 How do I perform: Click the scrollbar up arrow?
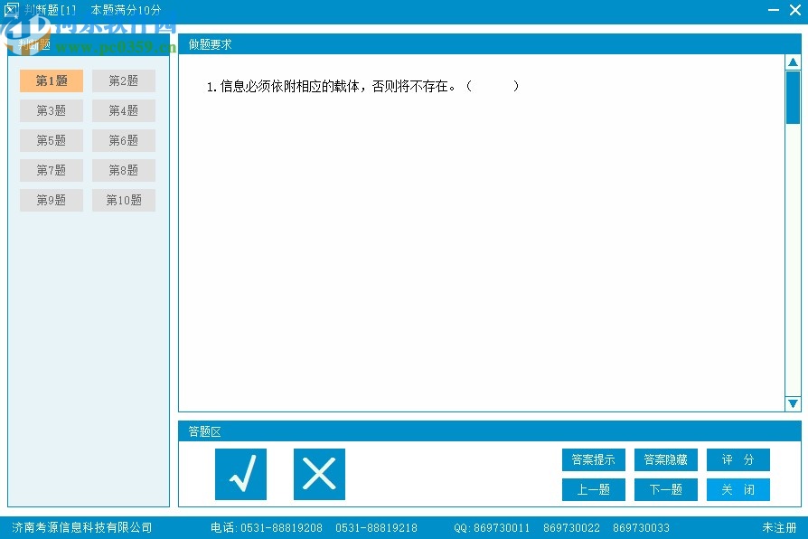[x=793, y=61]
